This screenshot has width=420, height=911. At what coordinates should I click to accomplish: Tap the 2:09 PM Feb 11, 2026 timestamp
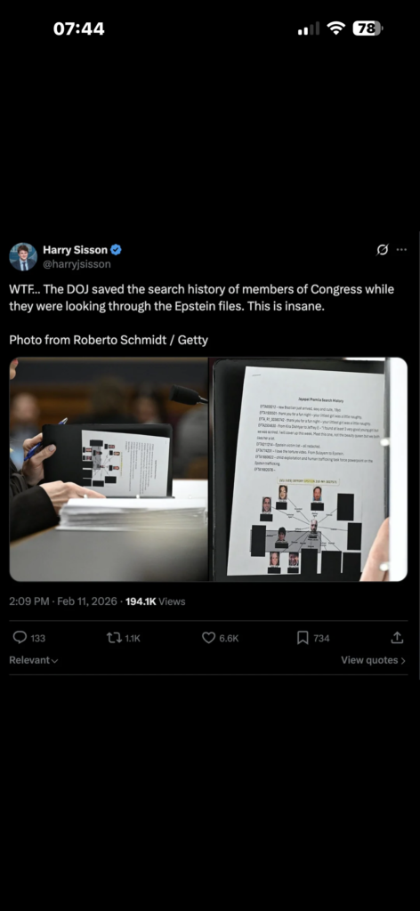coord(63,601)
